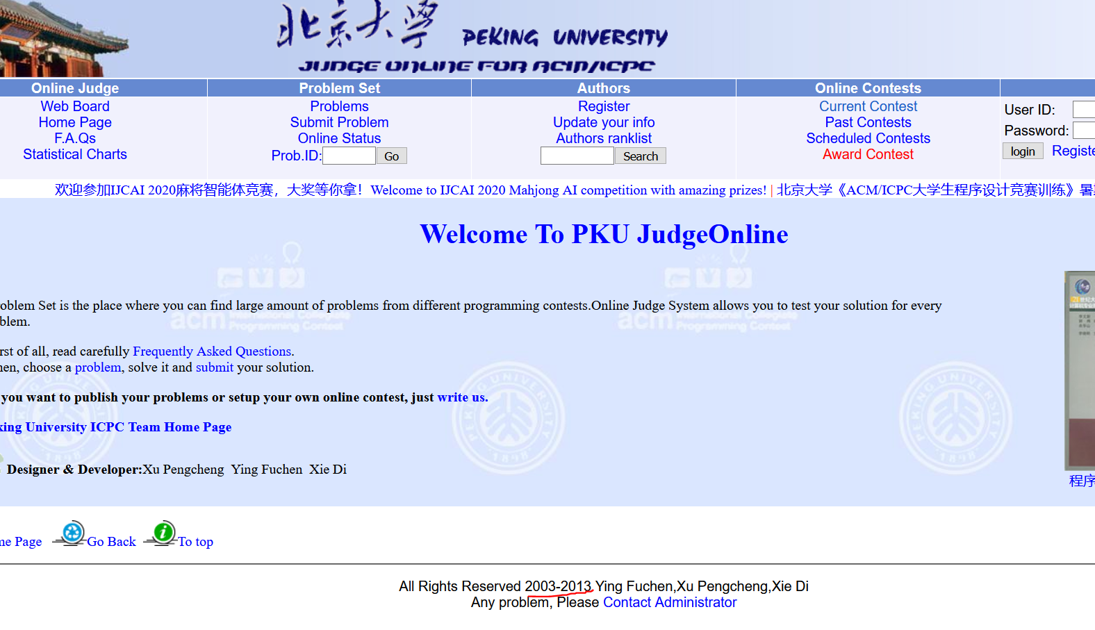Focus the User ID field

[x=1084, y=110]
